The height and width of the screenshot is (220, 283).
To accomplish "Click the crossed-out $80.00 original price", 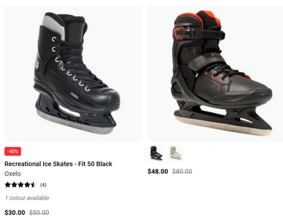I will tap(182, 172).
